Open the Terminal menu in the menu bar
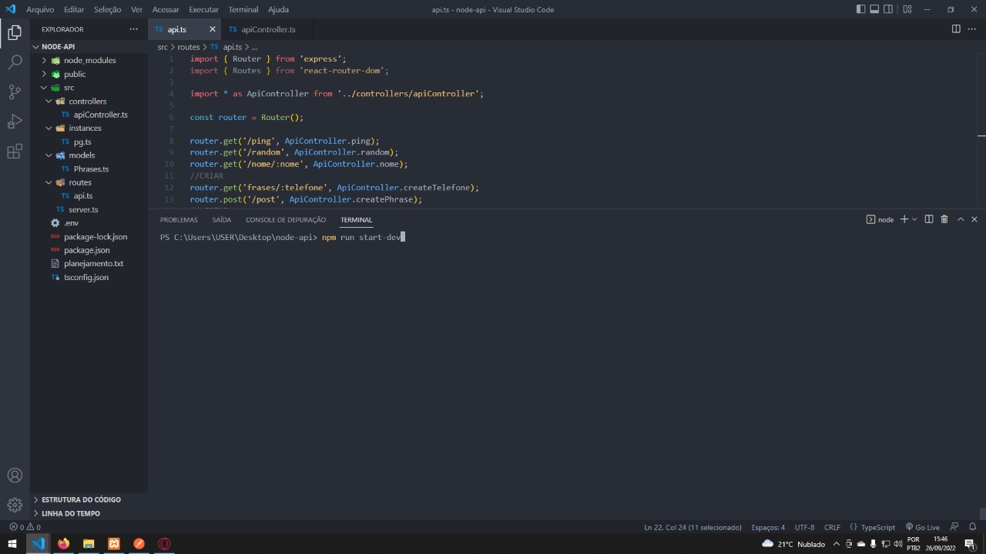The image size is (986, 554). (x=243, y=9)
